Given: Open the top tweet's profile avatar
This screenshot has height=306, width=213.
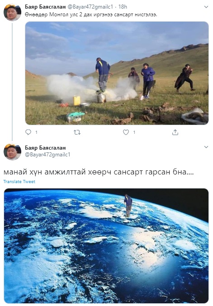Looking at the screenshot, I should click(13, 12).
